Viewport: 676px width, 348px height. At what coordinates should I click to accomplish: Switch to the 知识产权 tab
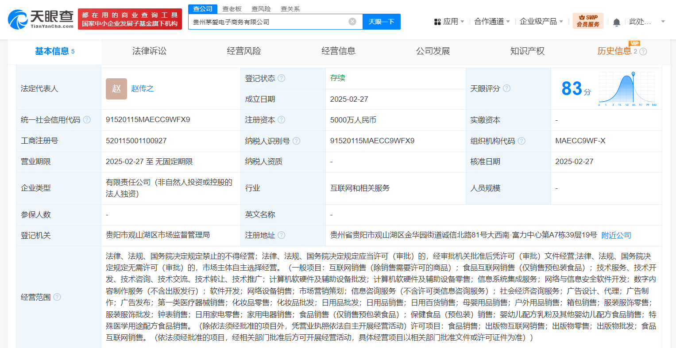527,51
